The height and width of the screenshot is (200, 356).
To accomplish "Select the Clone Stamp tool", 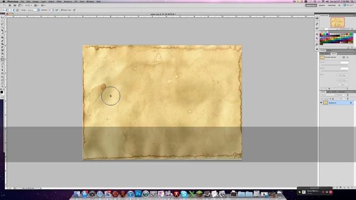I will coord(2,44).
